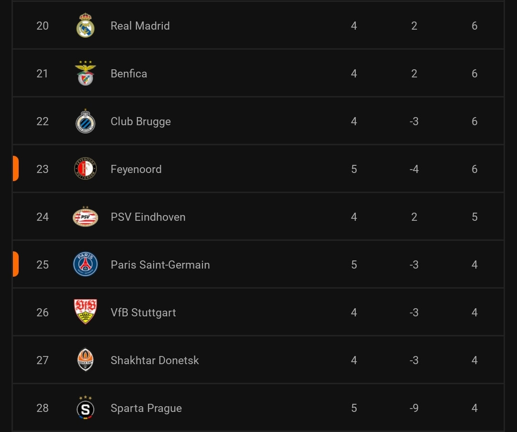Click the orange live marker beside Feyenoord
517x432 pixels.
[x=15, y=169]
